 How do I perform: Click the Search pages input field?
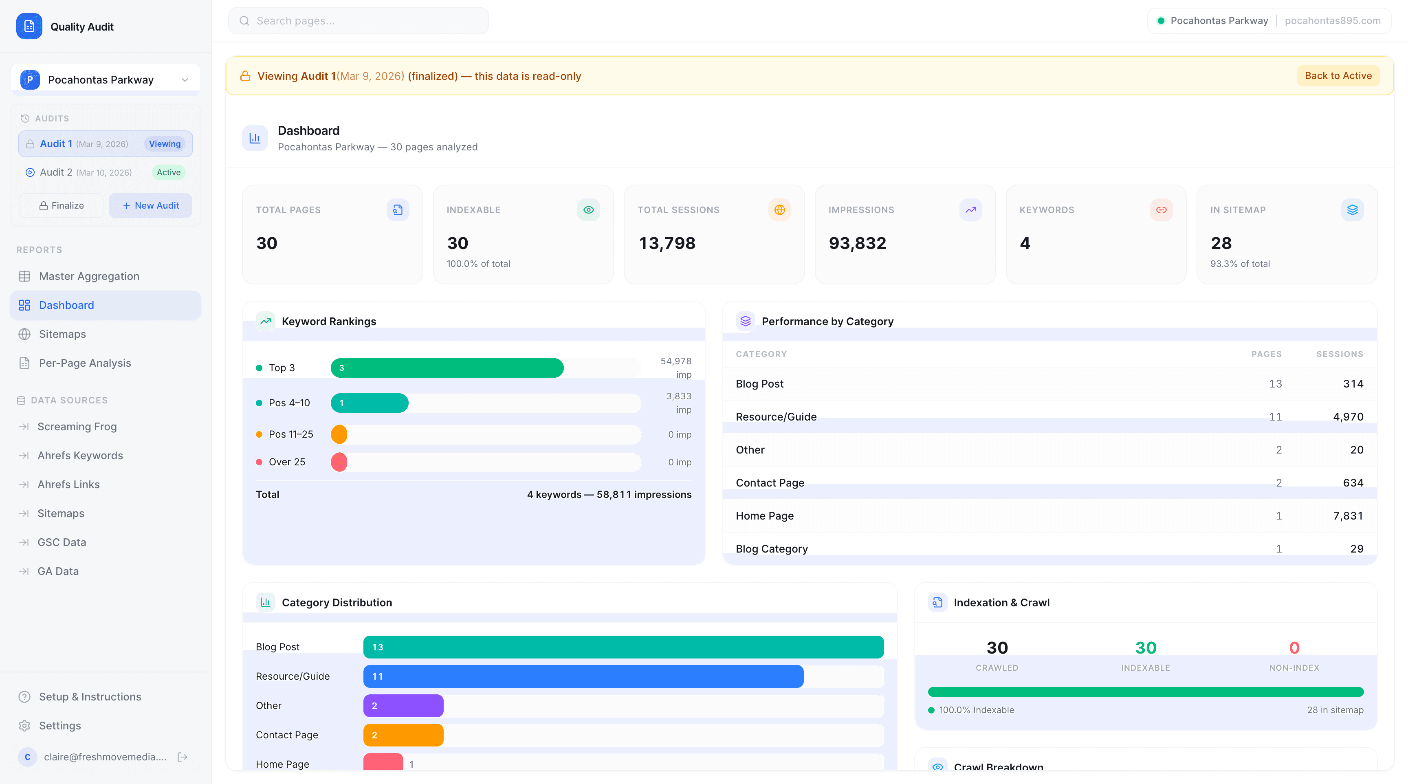359,21
